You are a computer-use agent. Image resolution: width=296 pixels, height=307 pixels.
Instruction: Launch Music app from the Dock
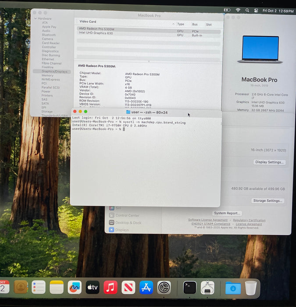click(x=111, y=287)
